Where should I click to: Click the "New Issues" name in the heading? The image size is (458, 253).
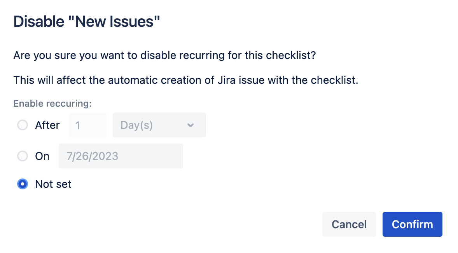[117, 22]
